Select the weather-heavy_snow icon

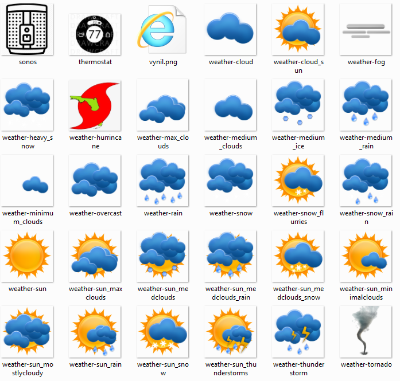[x=27, y=105]
